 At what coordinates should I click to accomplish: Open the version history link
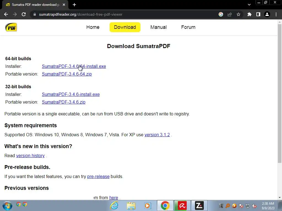tap(30, 156)
